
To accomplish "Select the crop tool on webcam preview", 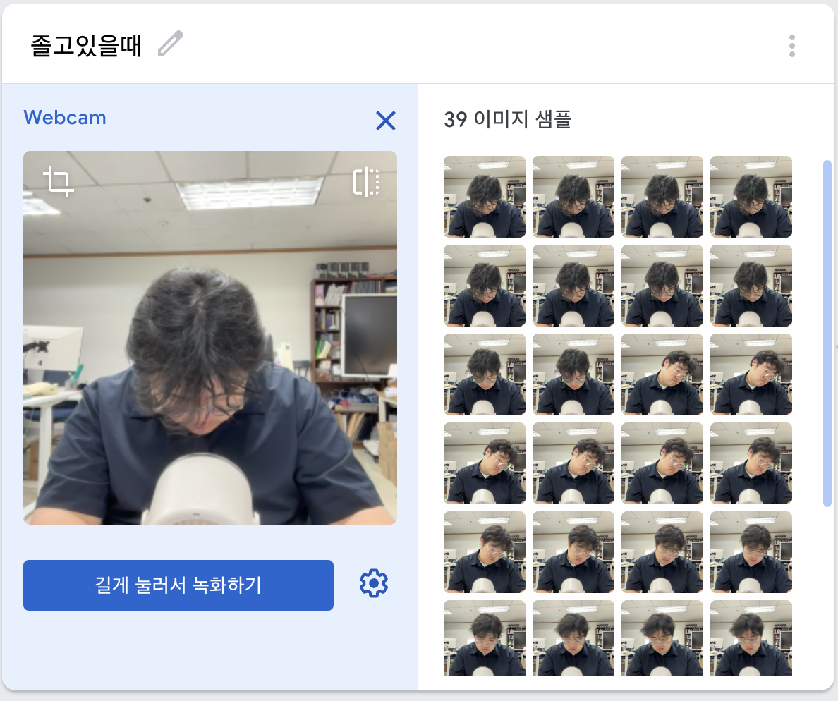I will click(x=59, y=182).
